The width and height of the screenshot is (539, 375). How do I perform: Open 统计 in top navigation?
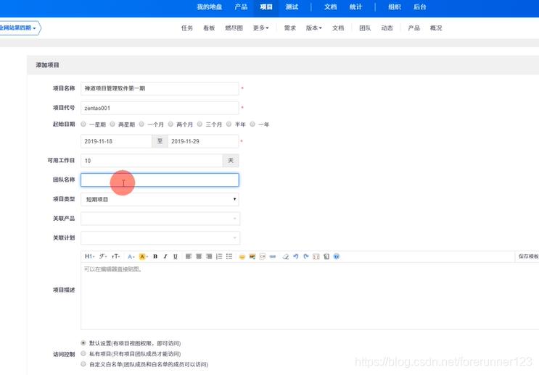point(355,7)
